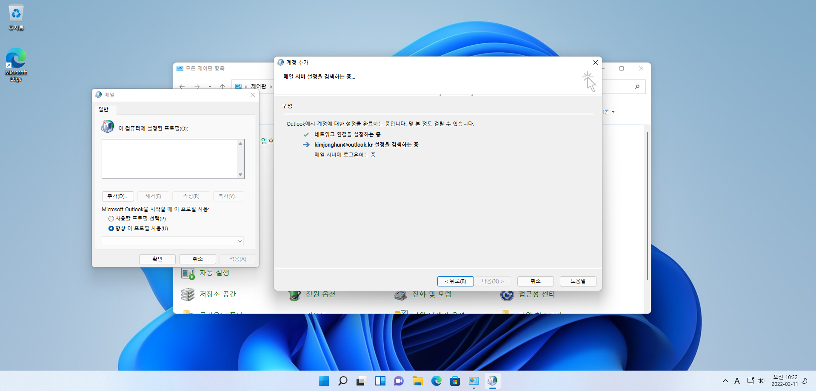The height and width of the screenshot is (391, 816).
Task: Click 확인 in the Mail dialog
Action: pos(157,259)
